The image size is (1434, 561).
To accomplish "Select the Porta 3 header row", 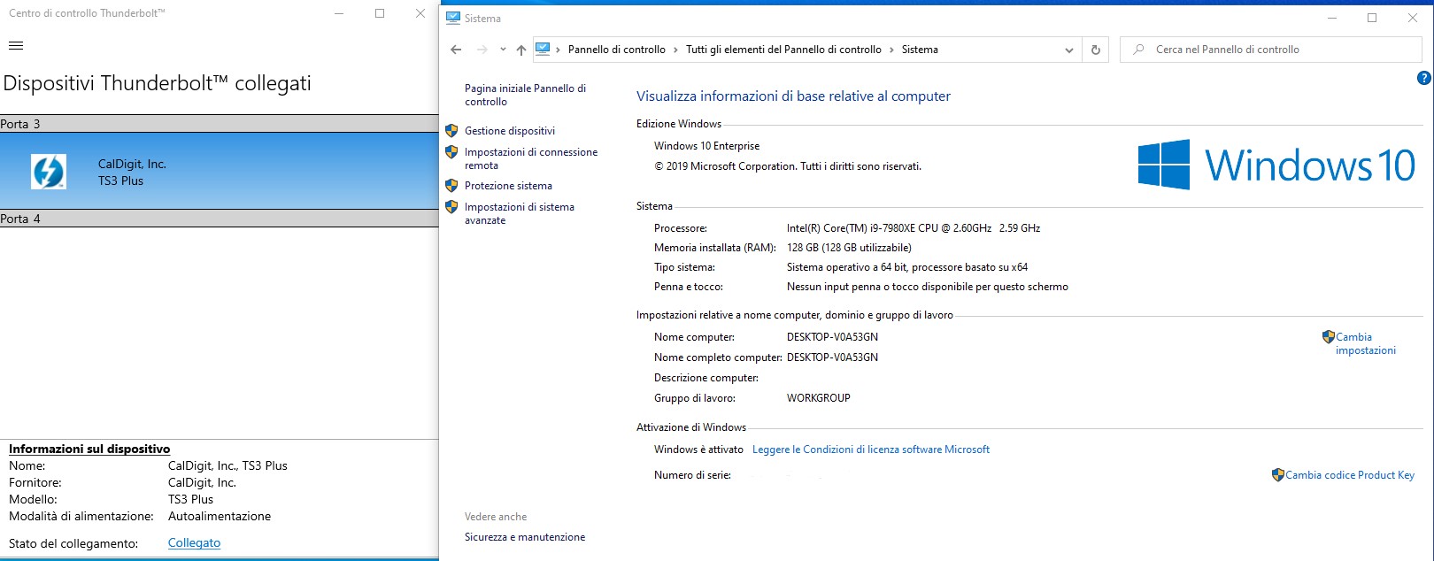I will pyautogui.click(x=220, y=124).
